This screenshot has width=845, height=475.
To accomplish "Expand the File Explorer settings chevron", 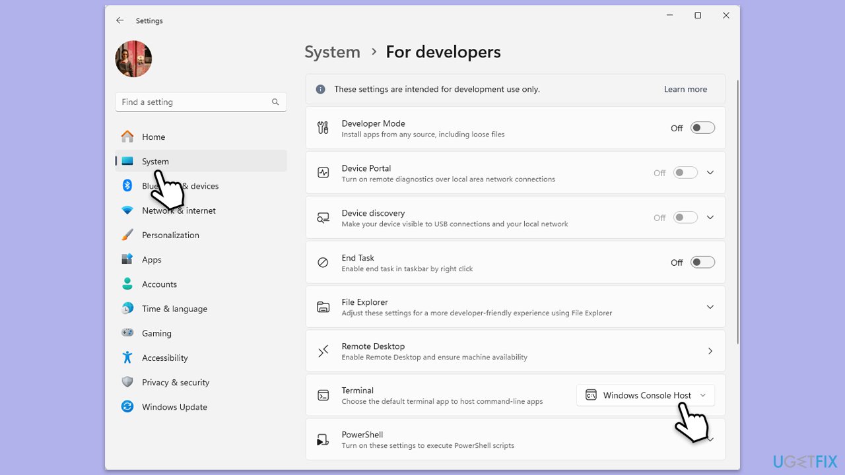I will pyautogui.click(x=710, y=307).
